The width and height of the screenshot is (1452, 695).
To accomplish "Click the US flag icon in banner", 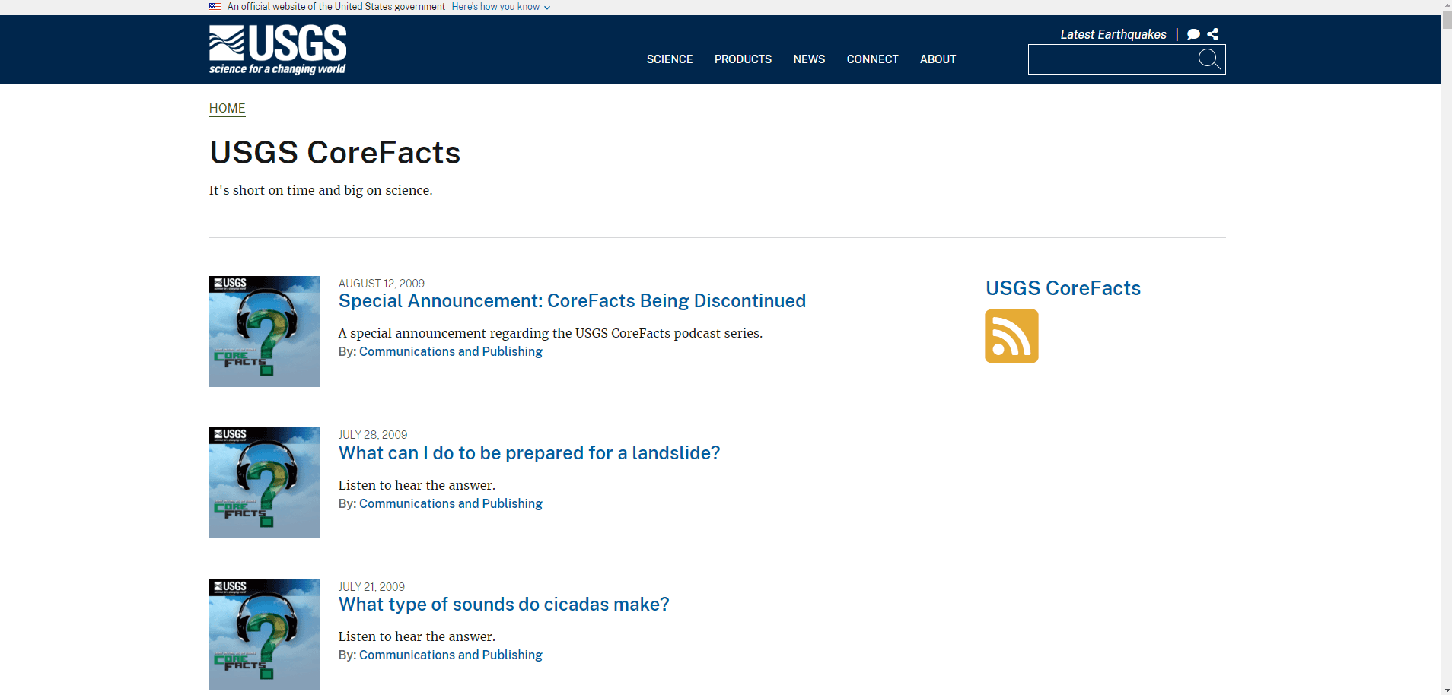I will pos(215,7).
